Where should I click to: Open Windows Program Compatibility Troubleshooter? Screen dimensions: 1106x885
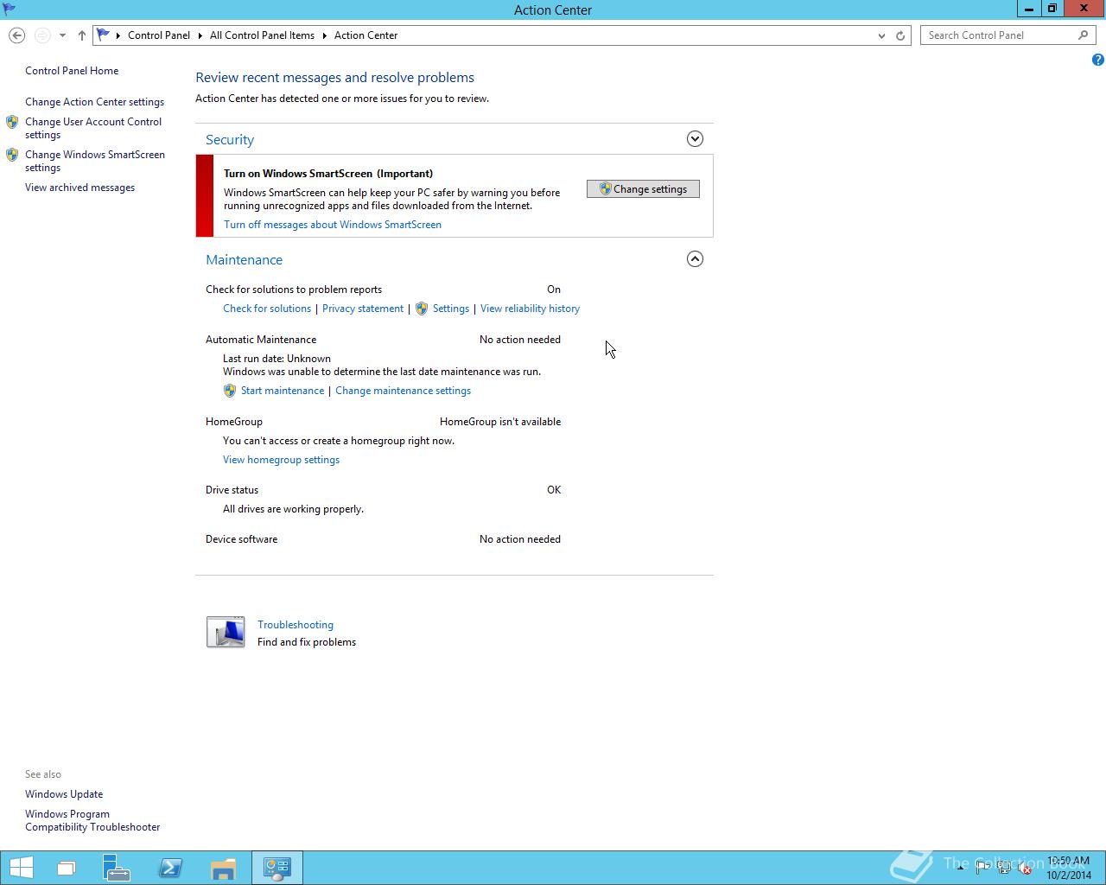point(92,820)
